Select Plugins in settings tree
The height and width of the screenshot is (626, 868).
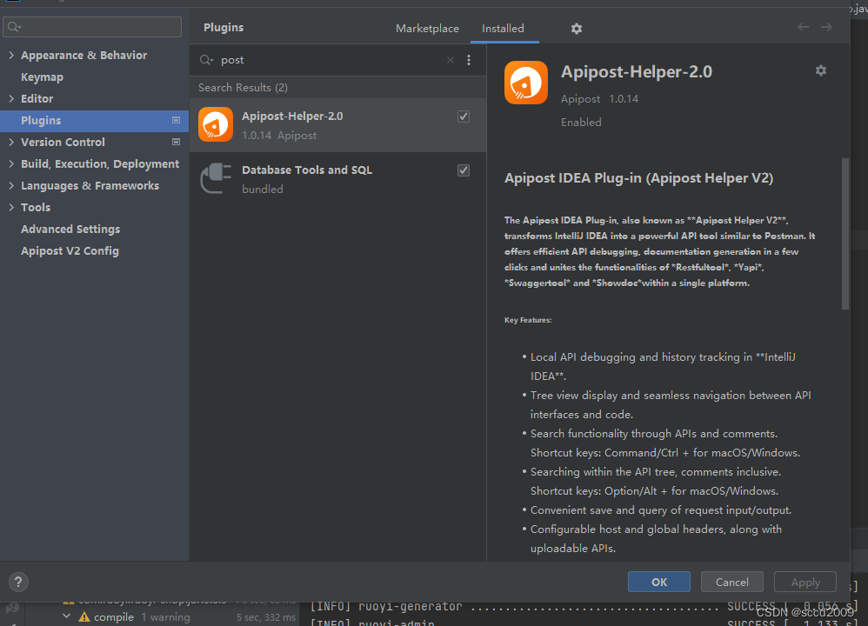(94, 121)
